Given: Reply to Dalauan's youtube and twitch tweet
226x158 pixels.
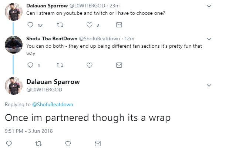Looking at the screenshot, I should (30, 25).
